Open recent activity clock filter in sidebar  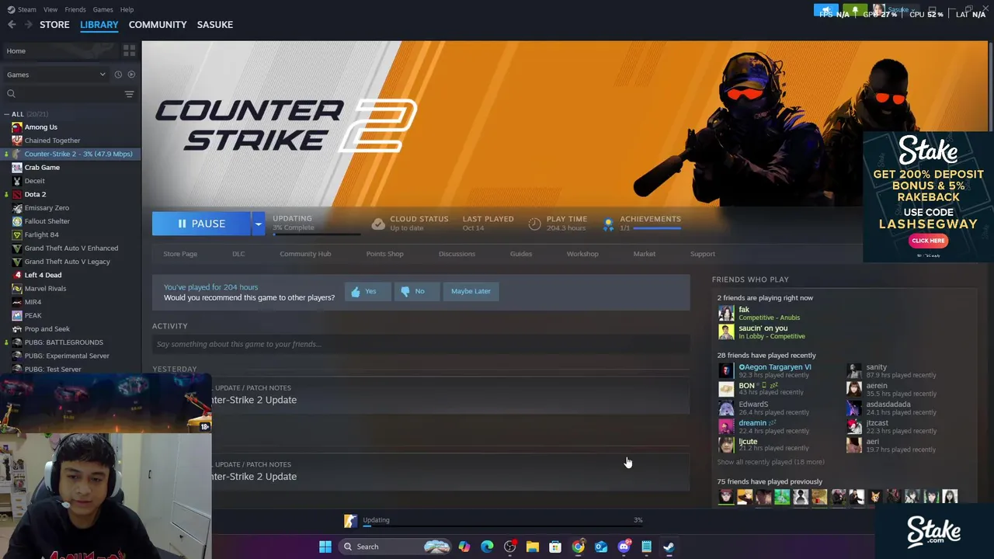tap(118, 75)
